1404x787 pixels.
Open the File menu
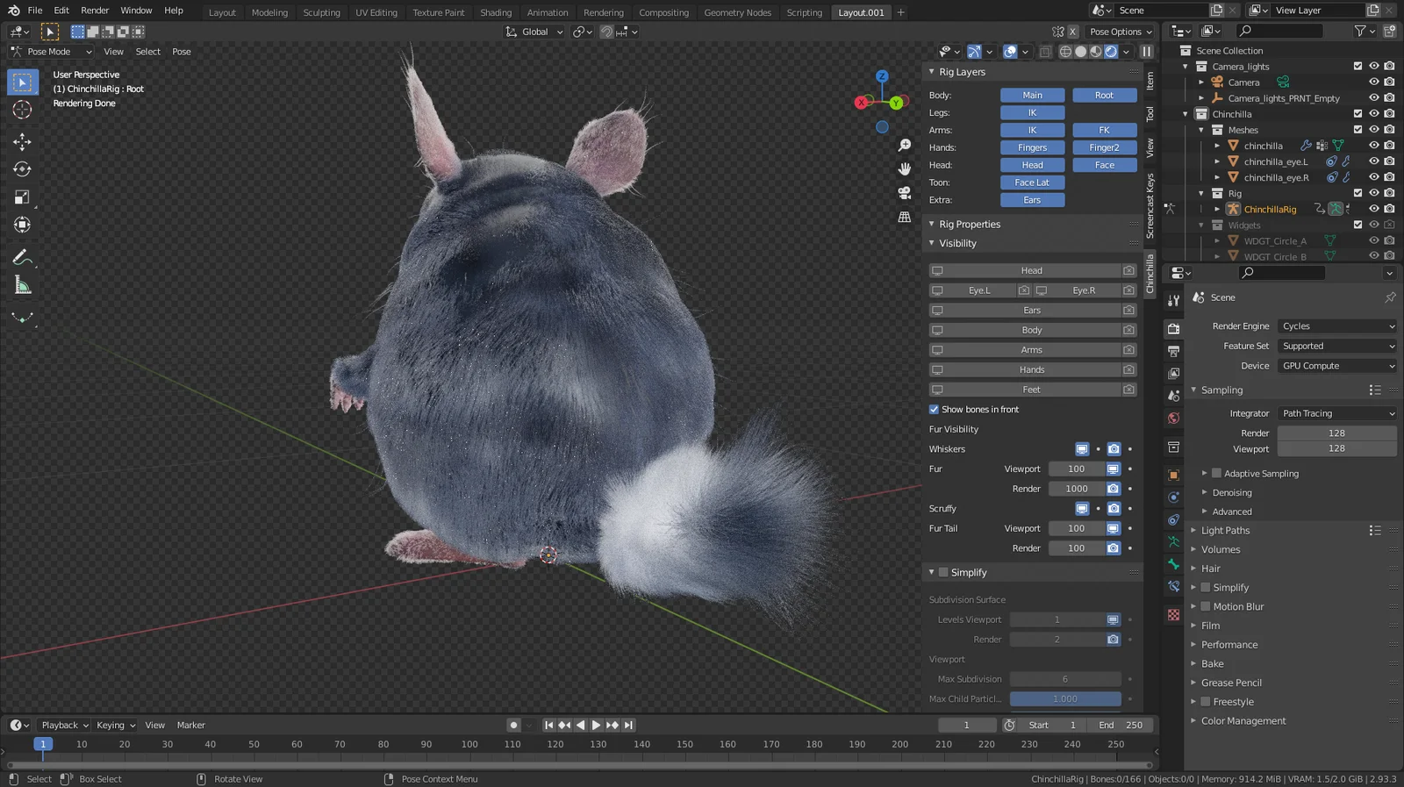click(x=35, y=11)
